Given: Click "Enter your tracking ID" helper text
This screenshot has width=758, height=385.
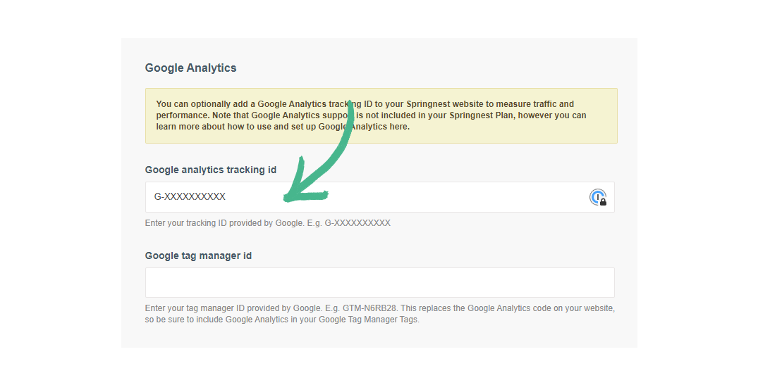Looking at the screenshot, I should (x=185, y=223).
